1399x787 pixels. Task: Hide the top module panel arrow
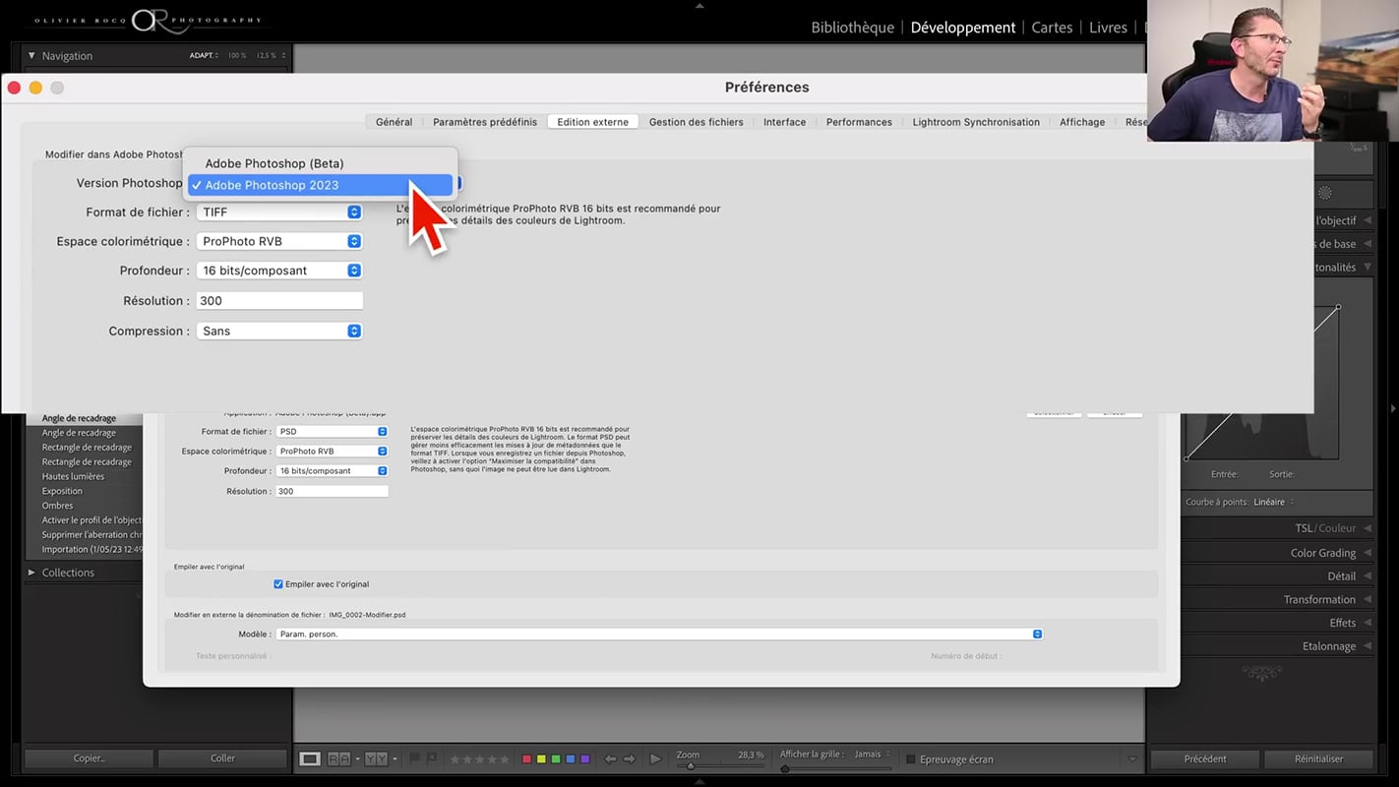click(699, 5)
